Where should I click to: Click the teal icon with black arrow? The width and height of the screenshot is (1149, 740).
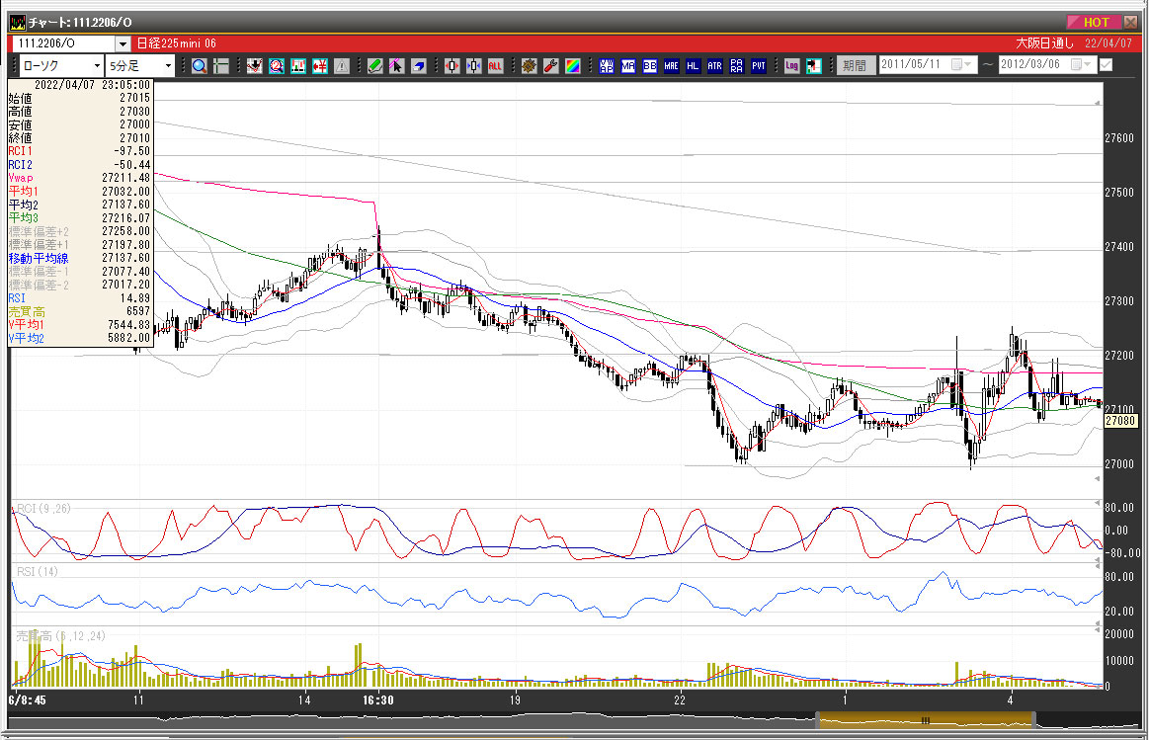point(813,66)
